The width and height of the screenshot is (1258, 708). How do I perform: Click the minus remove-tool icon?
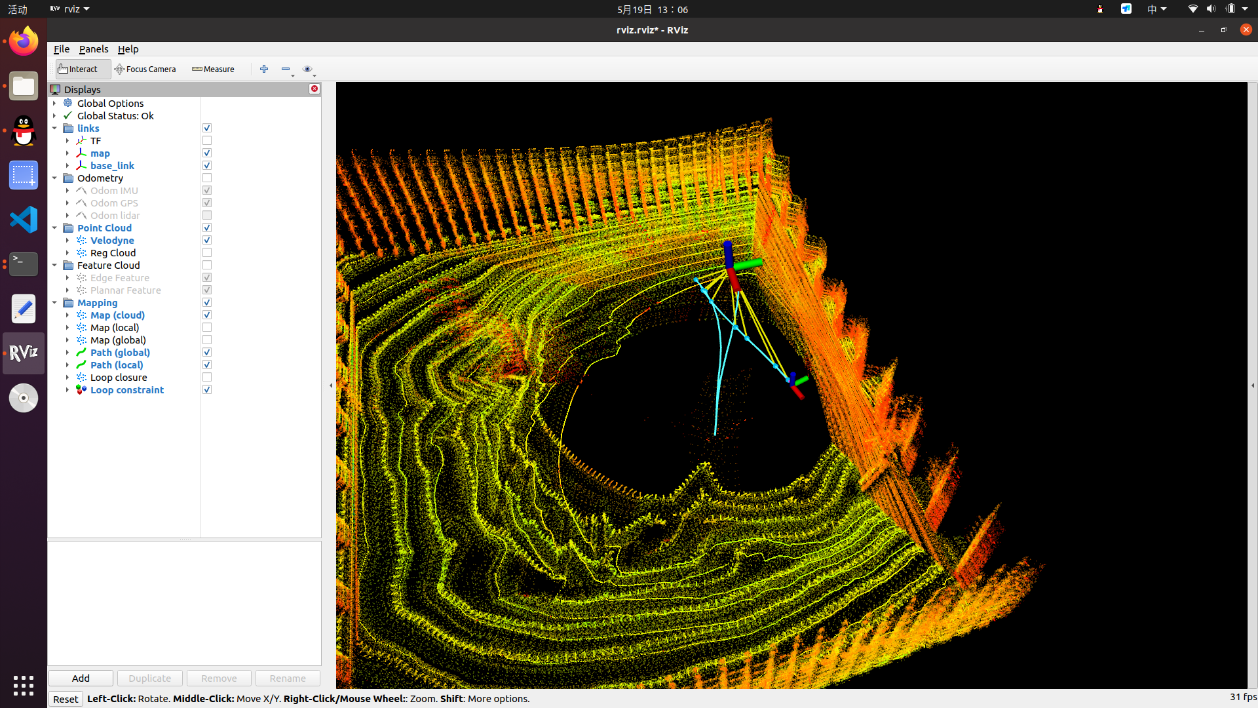tap(286, 69)
